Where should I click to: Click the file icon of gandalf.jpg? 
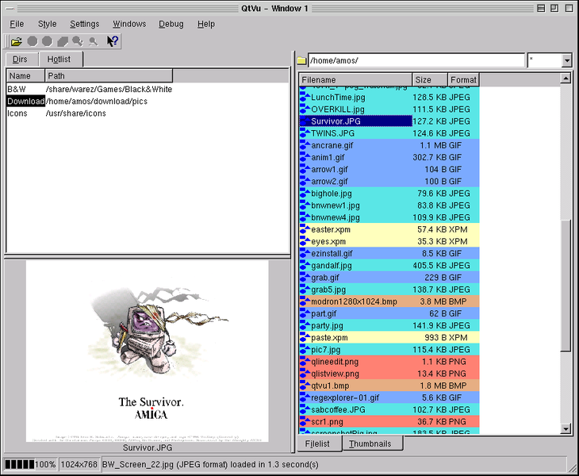305,266
